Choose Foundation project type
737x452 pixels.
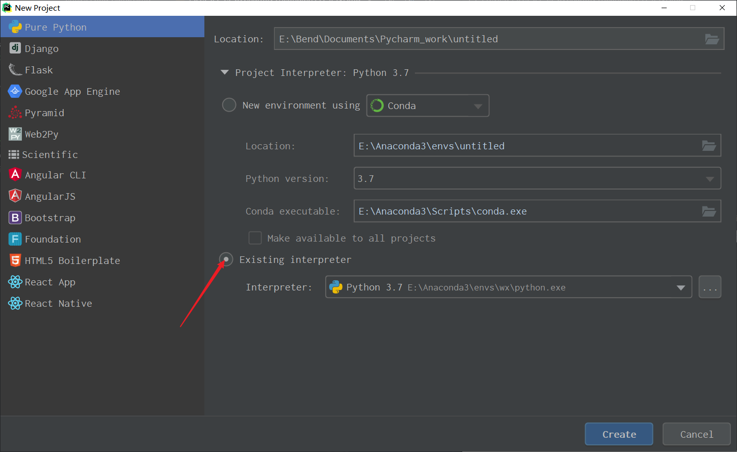click(x=102, y=239)
